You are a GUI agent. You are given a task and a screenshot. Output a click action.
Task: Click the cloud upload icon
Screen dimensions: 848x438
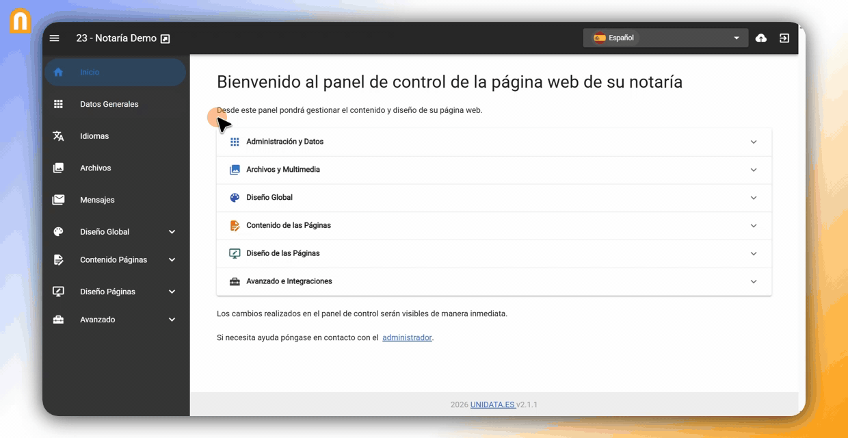coord(761,38)
